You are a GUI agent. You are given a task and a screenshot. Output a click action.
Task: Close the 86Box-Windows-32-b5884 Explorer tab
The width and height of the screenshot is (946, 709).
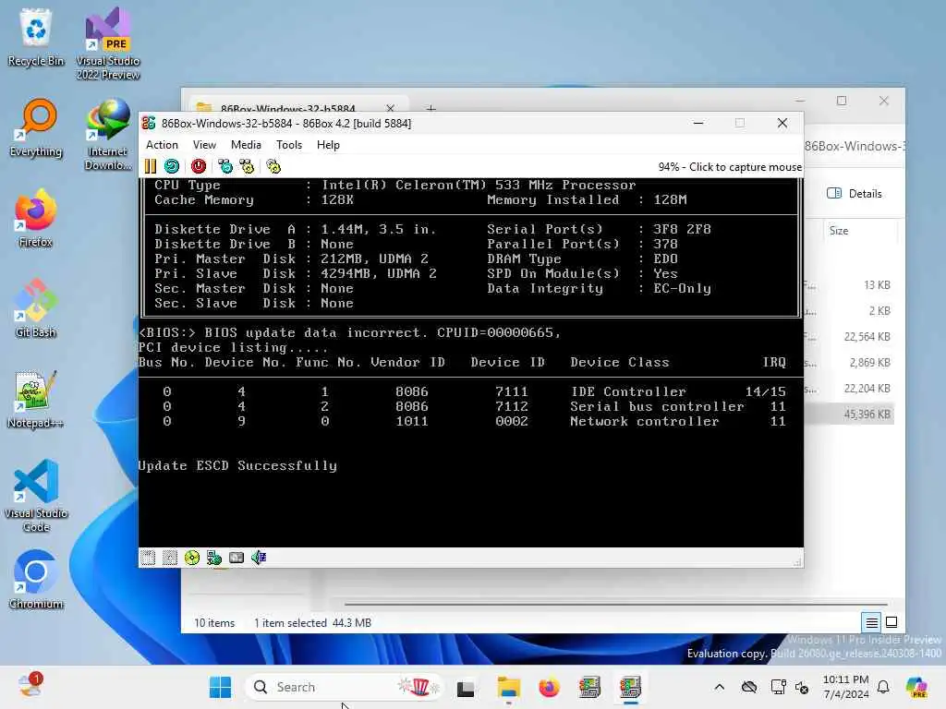click(391, 109)
